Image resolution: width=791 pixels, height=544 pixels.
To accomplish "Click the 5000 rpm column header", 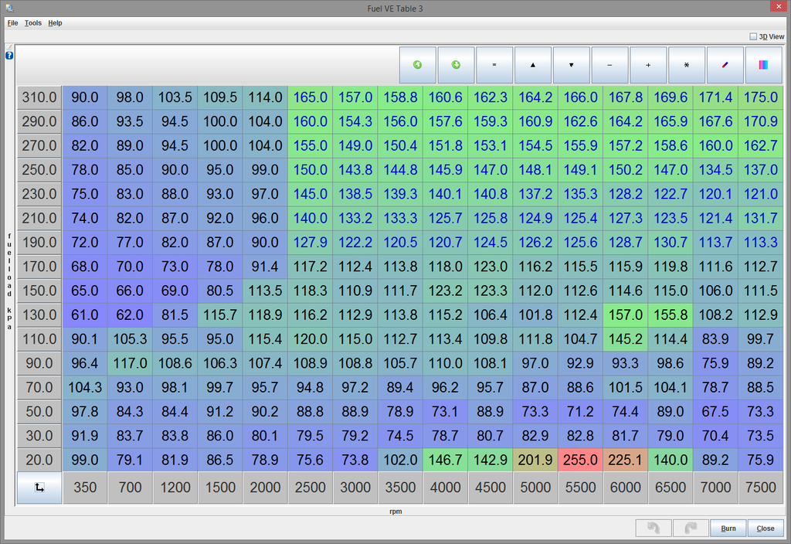I will [535, 488].
